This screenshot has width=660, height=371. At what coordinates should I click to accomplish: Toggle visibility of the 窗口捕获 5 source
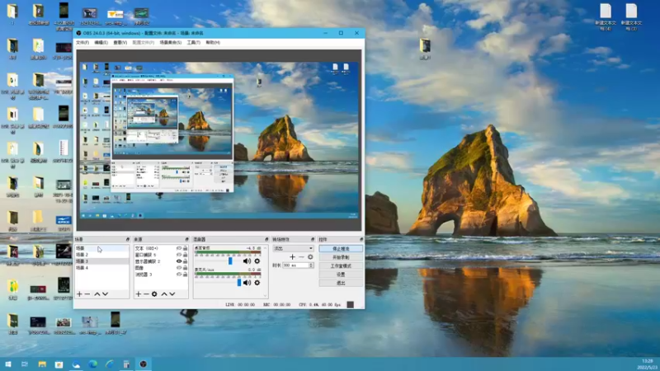click(x=179, y=255)
